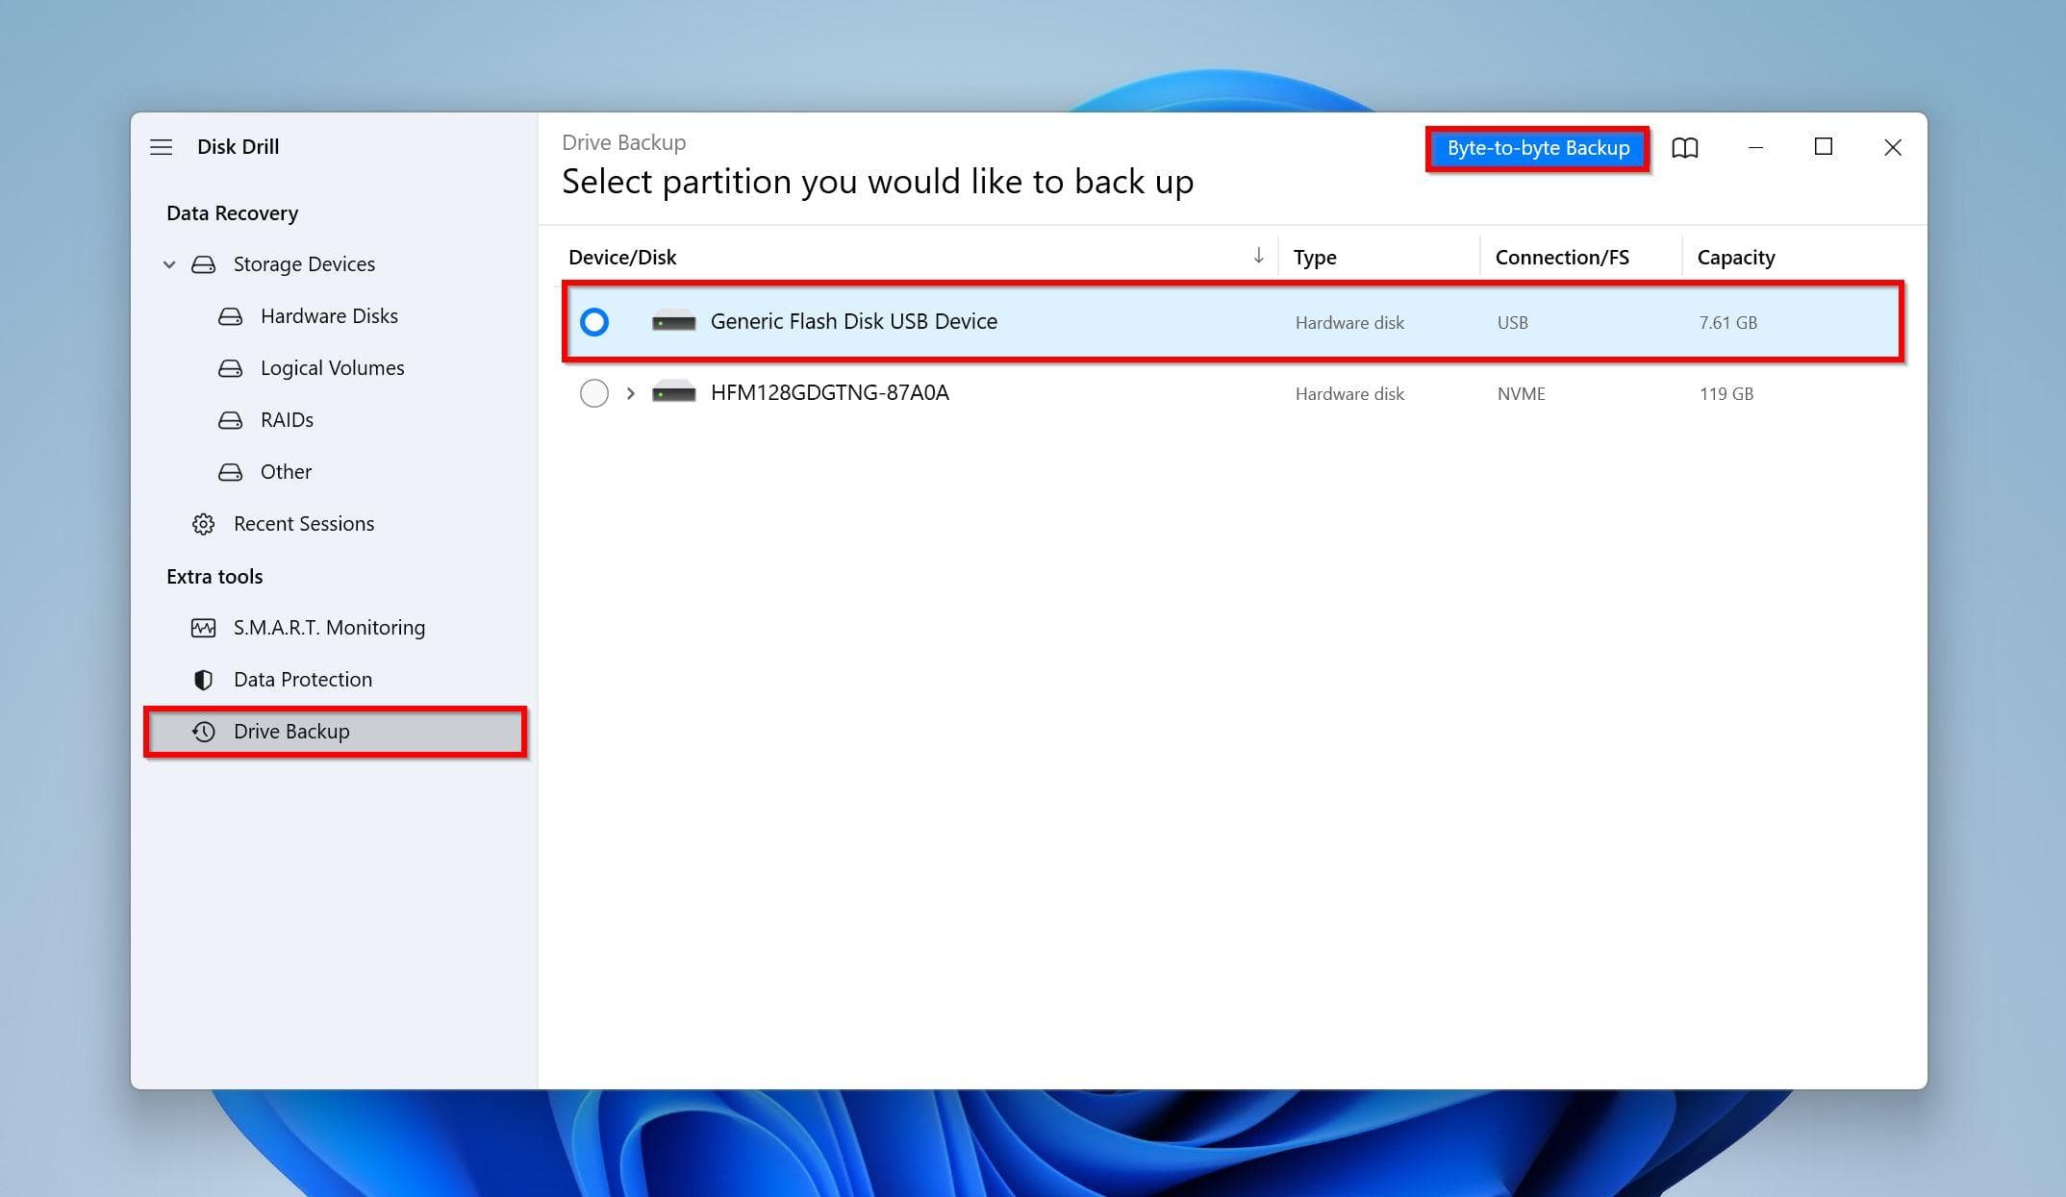This screenshot has width=2066, height=1197.
Task: Expand the HFM128GDGTNG-87A0A disk partitions
Action: point(630,393)
